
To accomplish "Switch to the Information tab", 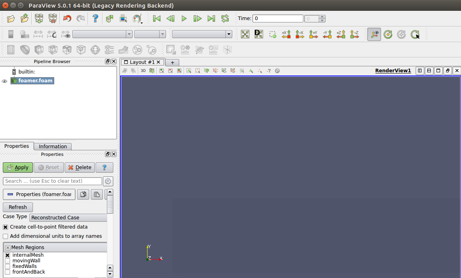I will coord(52,146).
